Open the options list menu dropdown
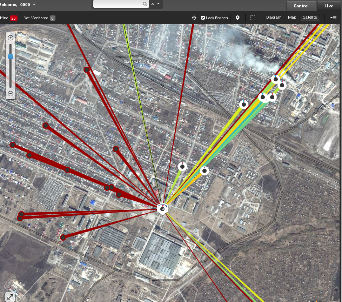The width and height of the screenshot is (342, 302). click(333, 18)
